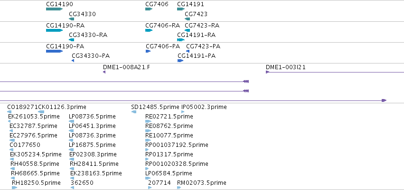Select EC32787.5prime EST entry

coord(34,126)
